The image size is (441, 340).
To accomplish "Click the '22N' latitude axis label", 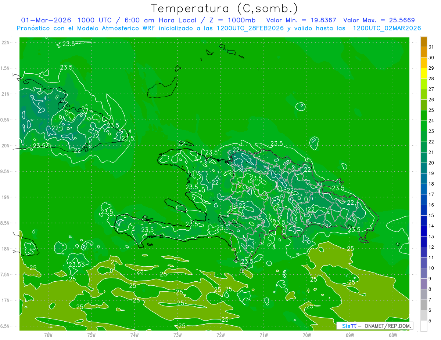I will tap(6, 43).
